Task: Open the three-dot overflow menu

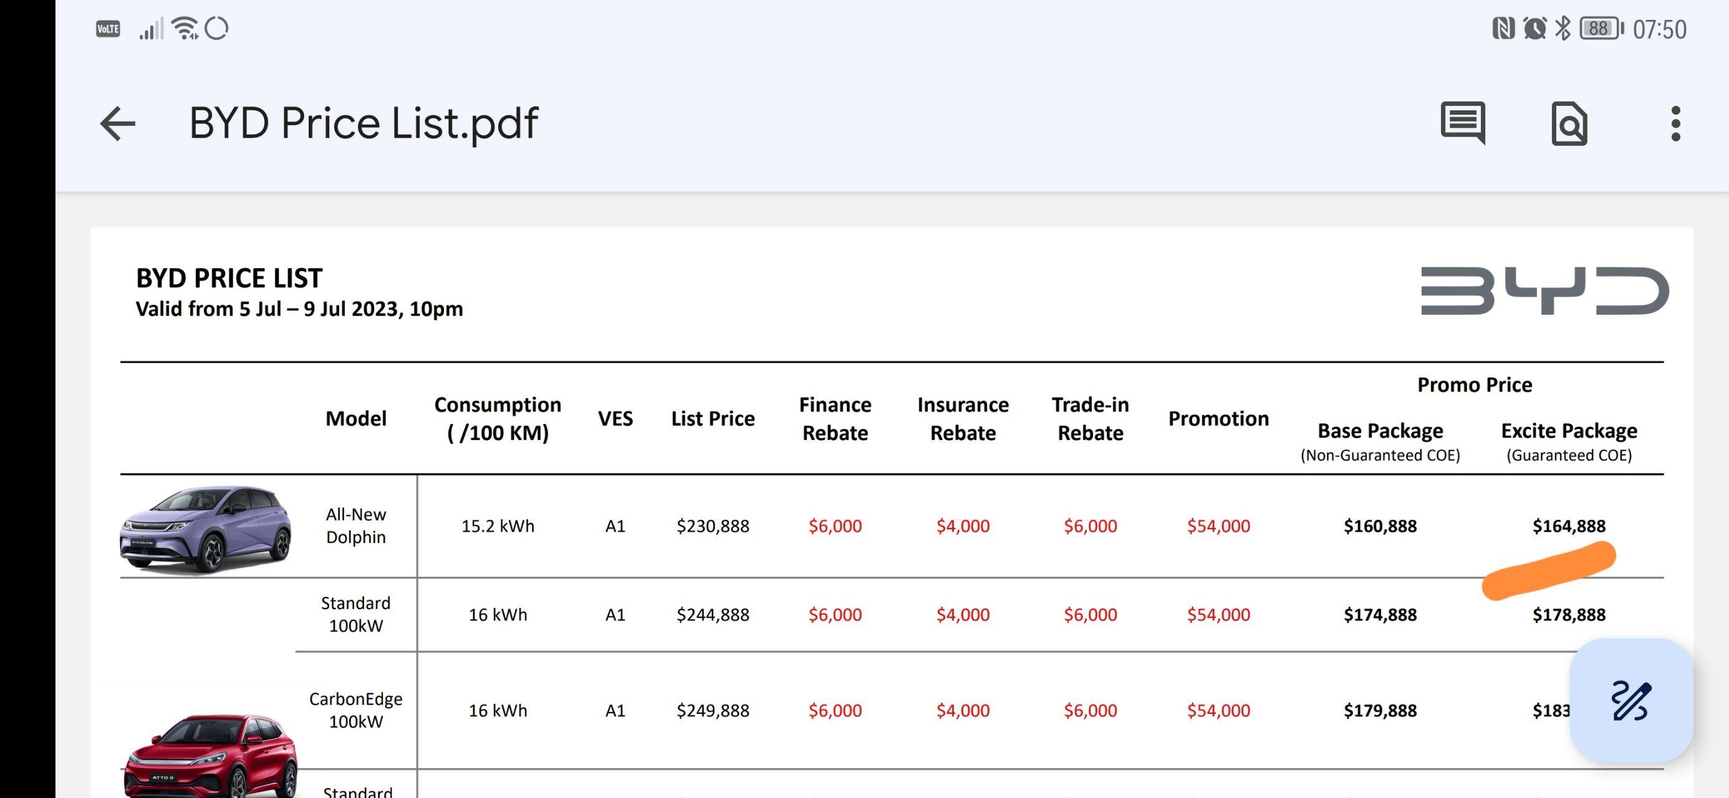Action: 1675,123
